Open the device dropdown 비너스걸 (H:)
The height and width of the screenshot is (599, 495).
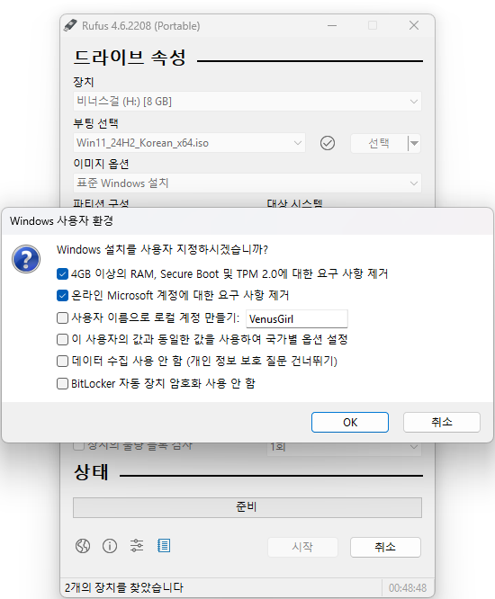pos(247,102)
